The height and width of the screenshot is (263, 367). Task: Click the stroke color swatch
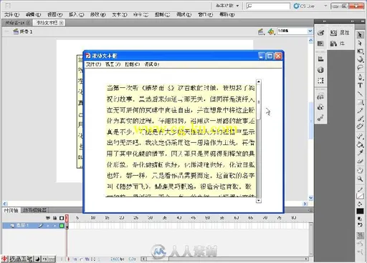(x=360, y=196)
